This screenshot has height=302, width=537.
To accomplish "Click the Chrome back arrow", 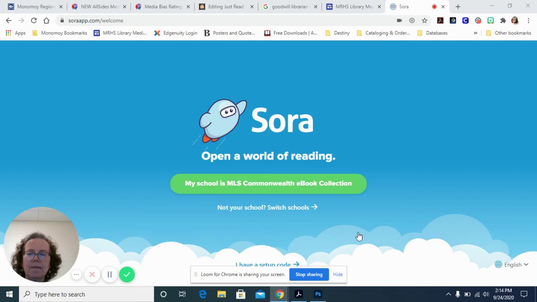I will pos(9,21).
